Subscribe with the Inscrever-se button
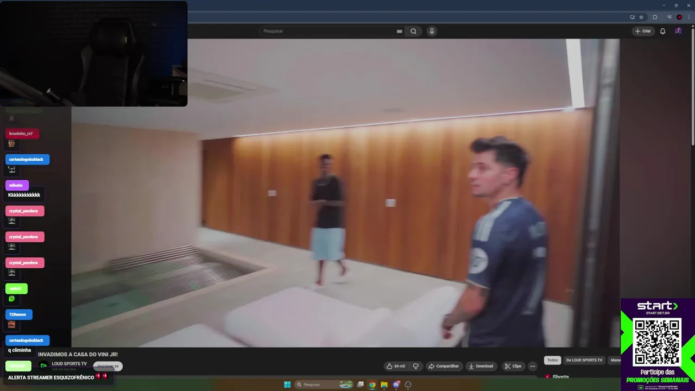The image size is (695, 391). tap(108, 366)
